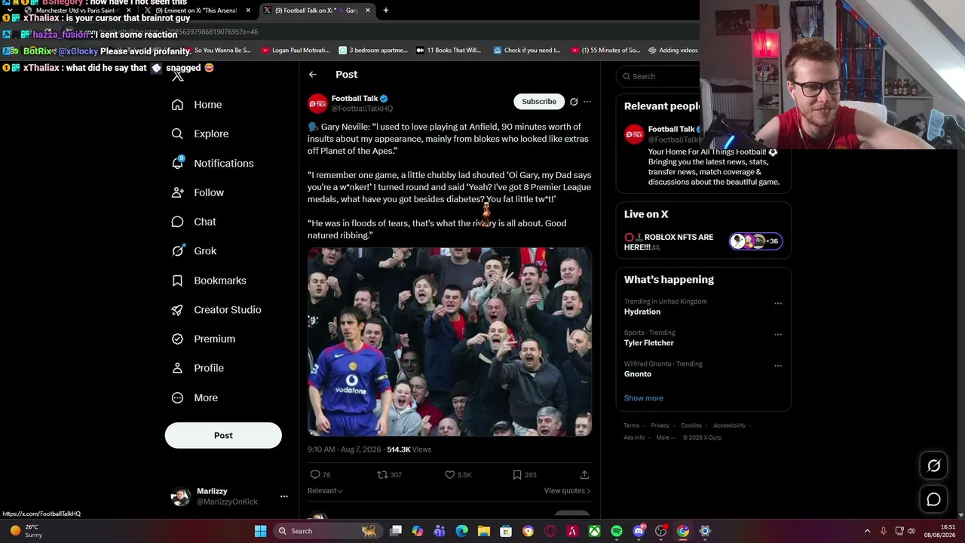Open the Profile person icon

pos(177,368)
